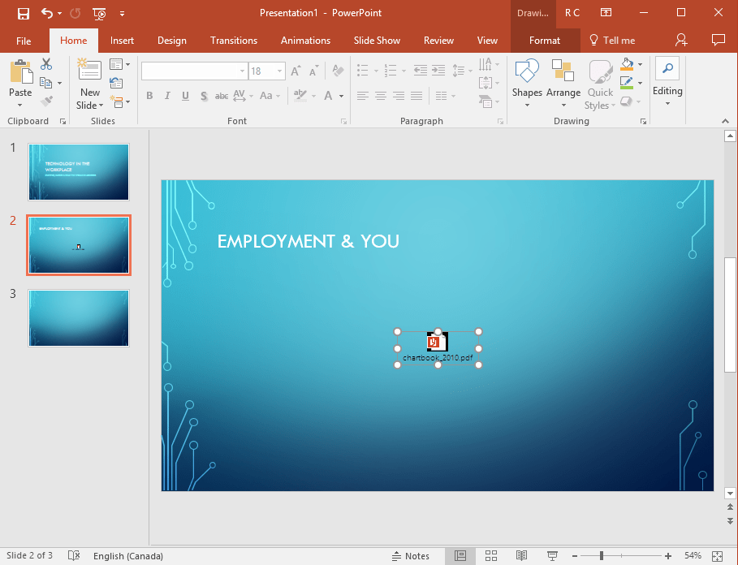Expand the Font Color dropdown arrow
Image resolution: width=738 pixels, height=565 pixels.
click(340, 96)
